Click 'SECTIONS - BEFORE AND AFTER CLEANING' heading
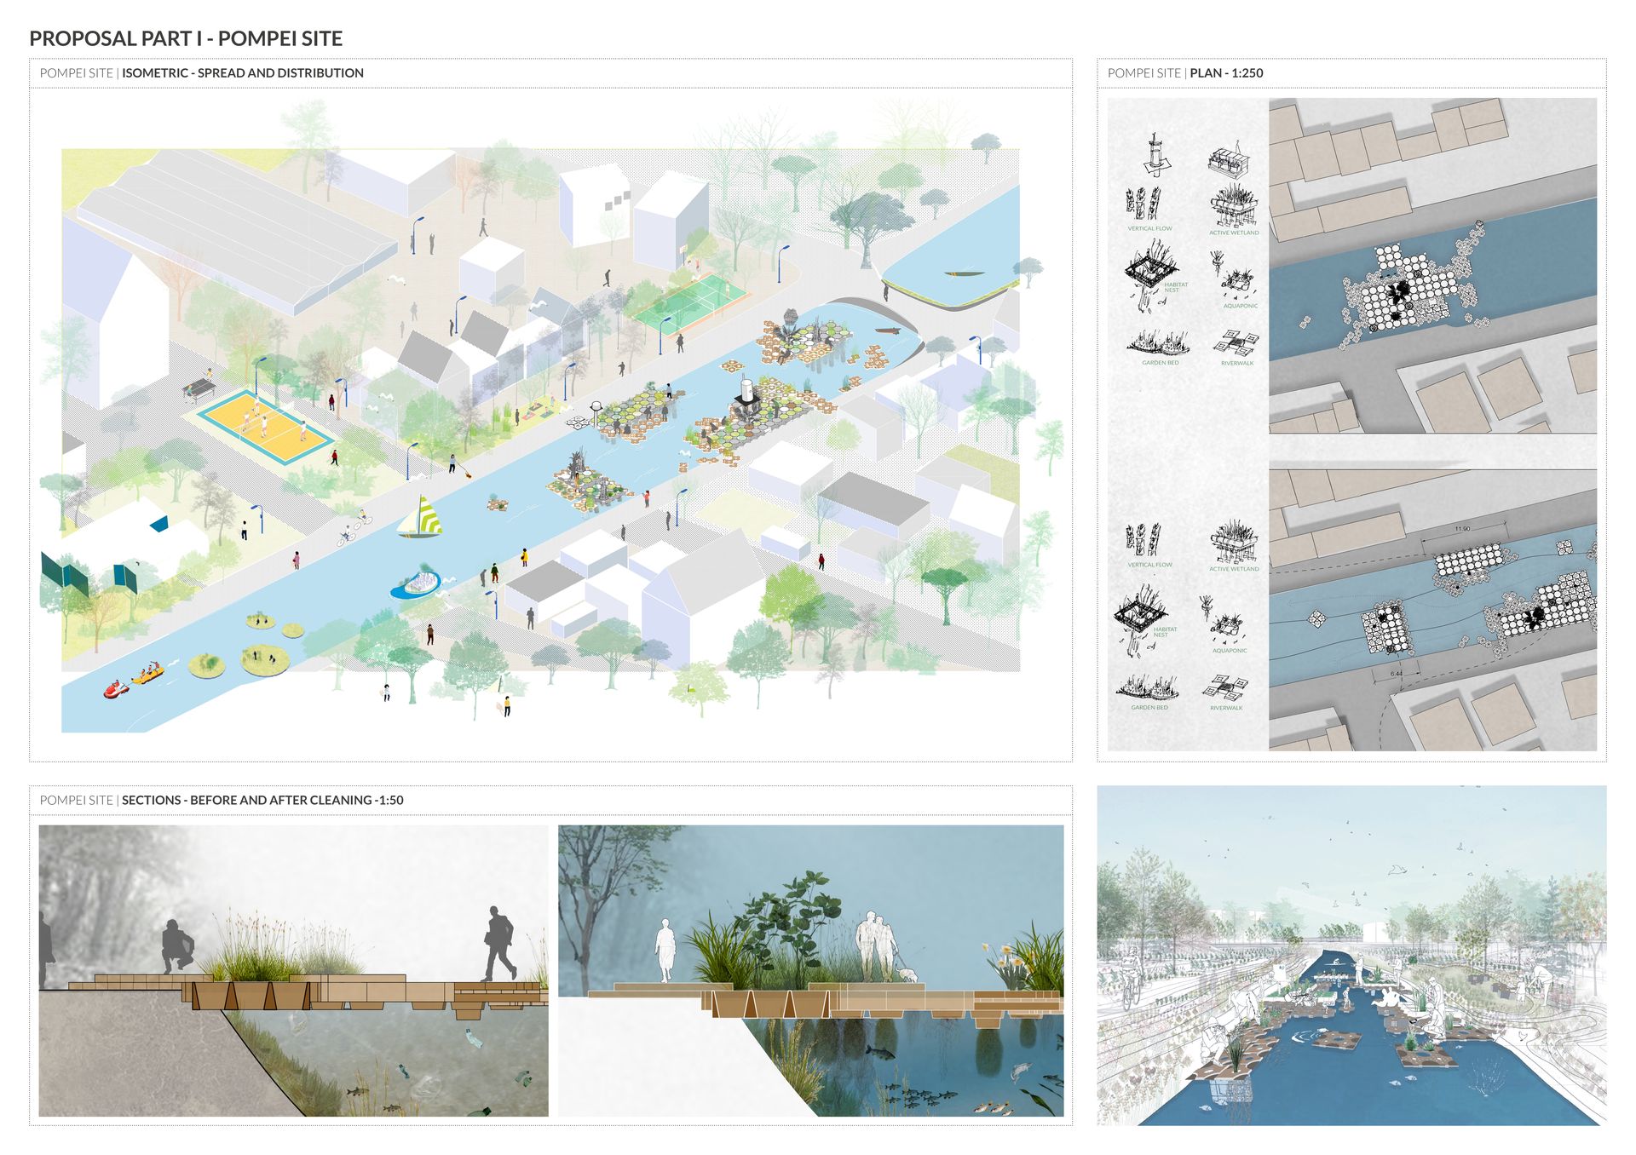 pyautogui.click(x=247, y=801)
